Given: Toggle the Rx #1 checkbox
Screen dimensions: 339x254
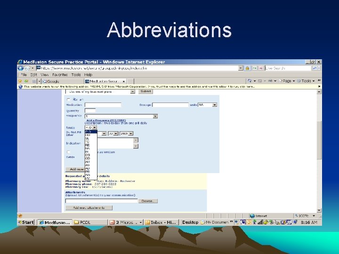Looking at the screenshot, I should click(x=68, y=100).
